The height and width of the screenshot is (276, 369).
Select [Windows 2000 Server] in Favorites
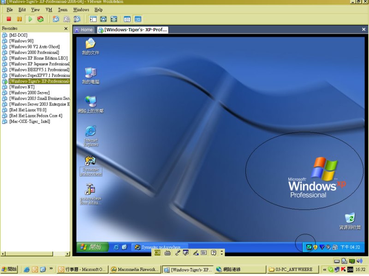pos(30,93)
